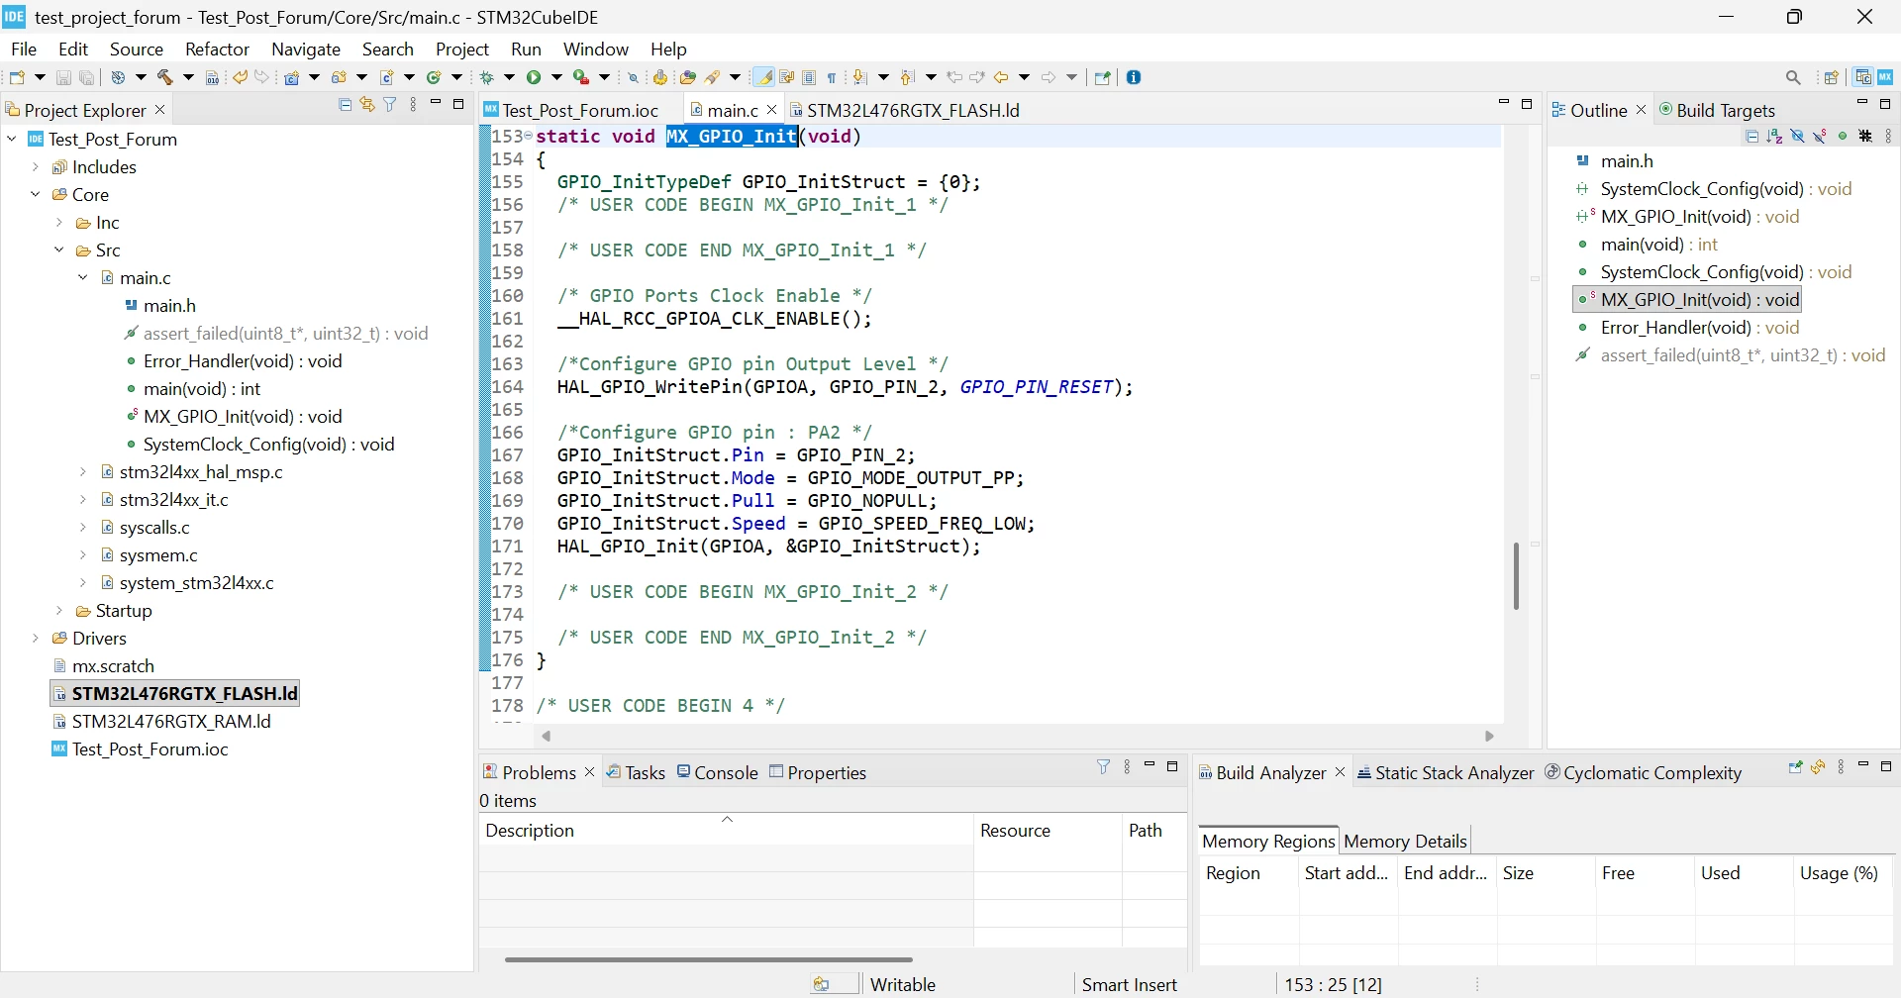This screenshot has height=998, width=1901.
Task: Expand the Drivers folder
Action: tap(36, 639)
